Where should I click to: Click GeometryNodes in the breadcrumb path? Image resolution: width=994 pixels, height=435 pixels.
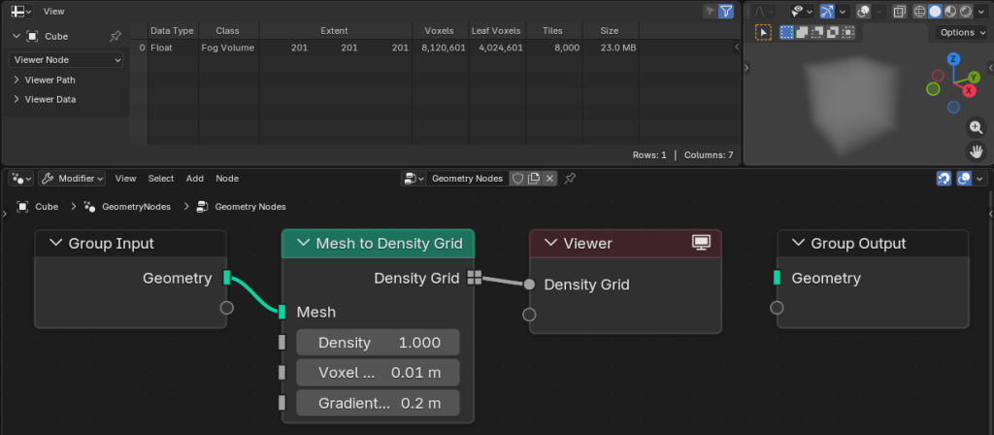(134, 207)
